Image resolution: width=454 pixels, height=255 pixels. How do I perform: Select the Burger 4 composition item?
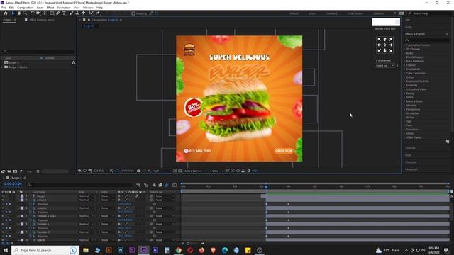point(14,62)
